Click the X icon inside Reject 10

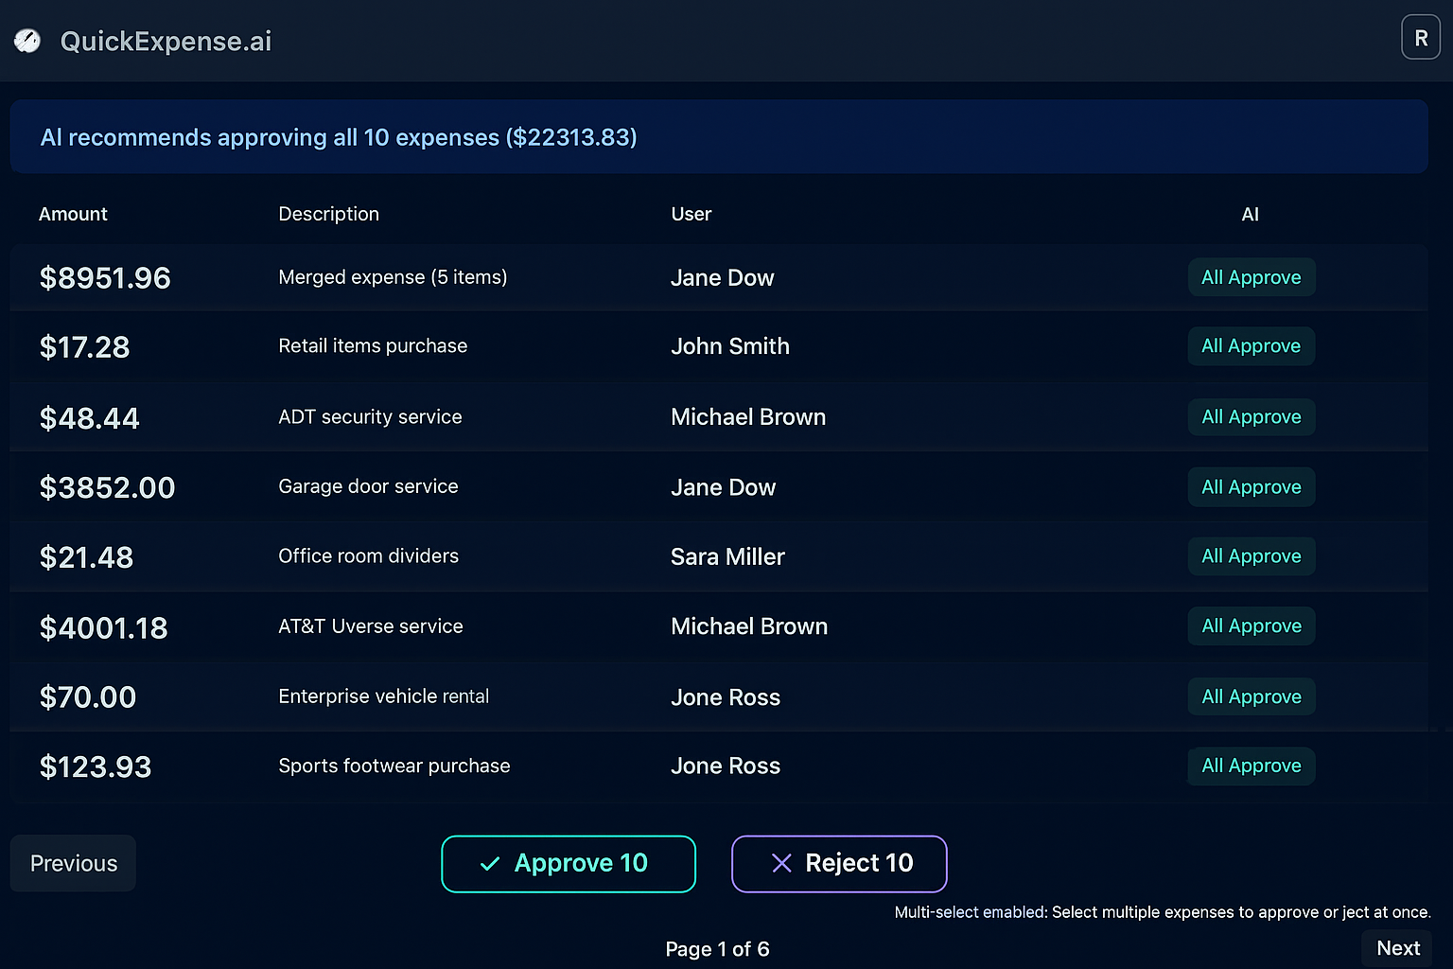(x=781, y=863)
